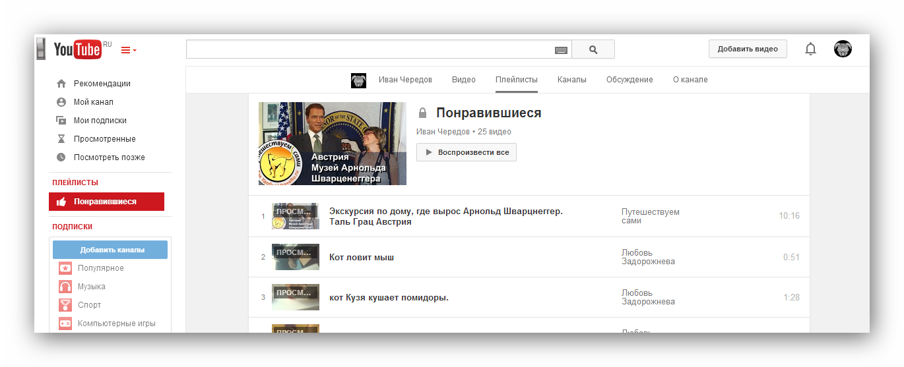The width and height of the screenshot is (904, 367).
Task: Click Иван Чередов under the playlist title
Action: click(x=443, y=132)
